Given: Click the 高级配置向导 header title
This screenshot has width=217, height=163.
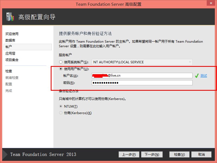Looking at the screenshot, I should pos(37,17).
